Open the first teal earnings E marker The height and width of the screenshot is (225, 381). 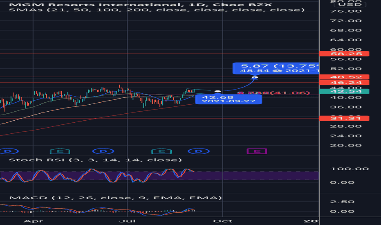click(60, 151)
